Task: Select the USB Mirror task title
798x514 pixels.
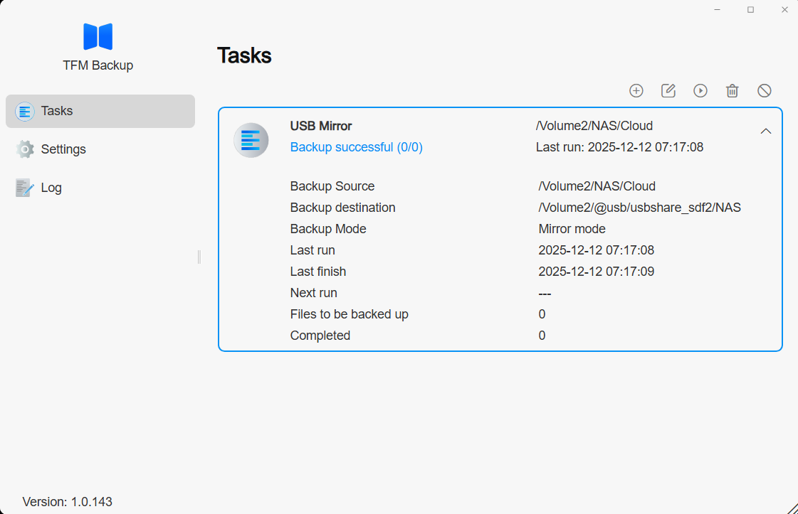Action: point(321,126)
